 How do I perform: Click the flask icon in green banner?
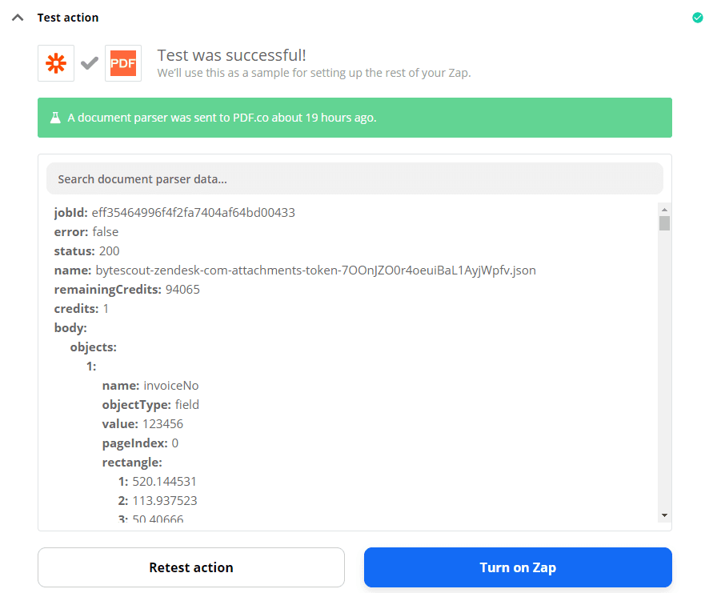[54, 116]
